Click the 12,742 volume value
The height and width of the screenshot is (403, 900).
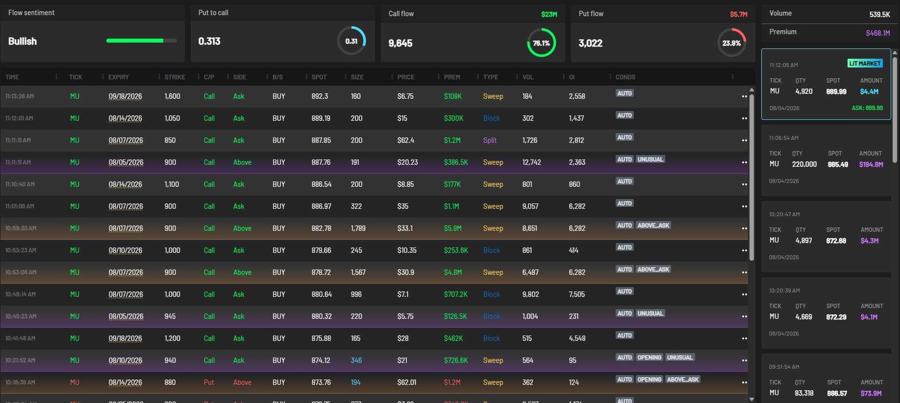point(532,162)
